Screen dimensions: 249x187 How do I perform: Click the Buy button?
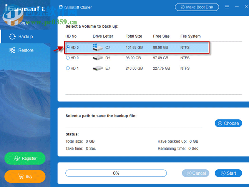point(25,176)
